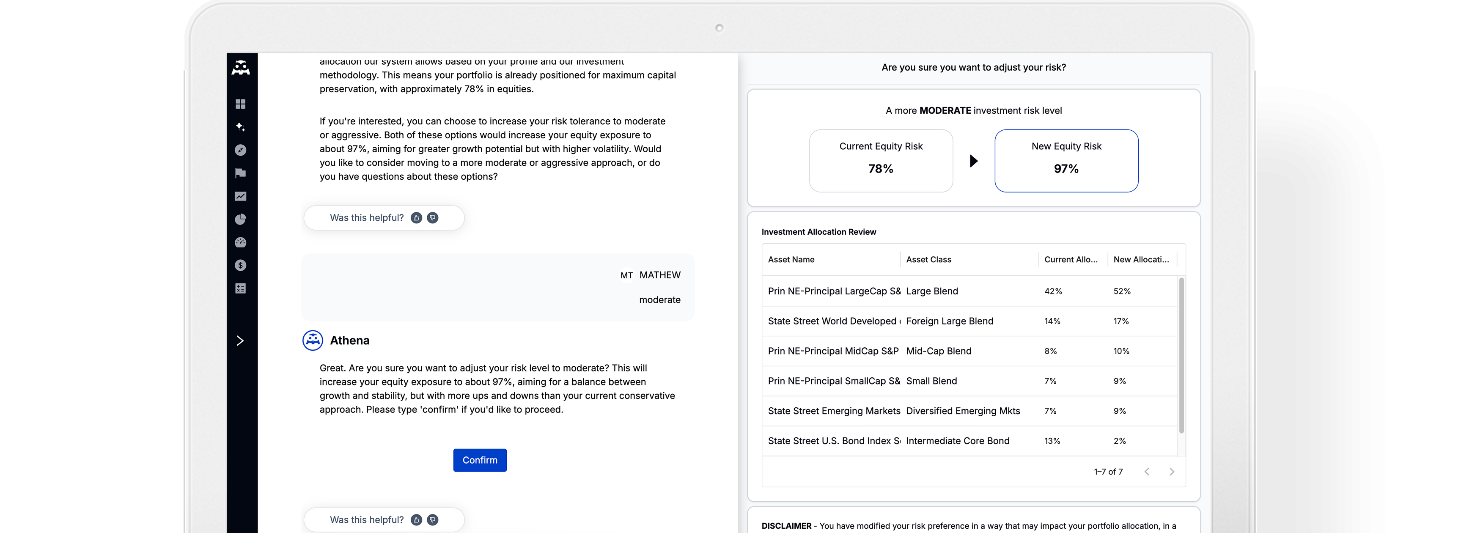This screenshot has height=533, width=1472.
Task: Click the MT user initials avatar
Action: [626, 275]
